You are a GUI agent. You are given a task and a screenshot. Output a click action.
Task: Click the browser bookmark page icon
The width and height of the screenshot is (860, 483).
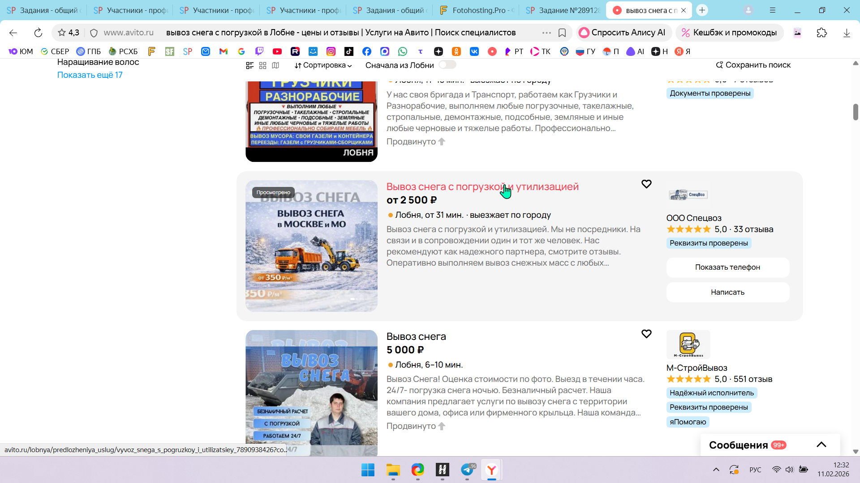tap(562, 33)
